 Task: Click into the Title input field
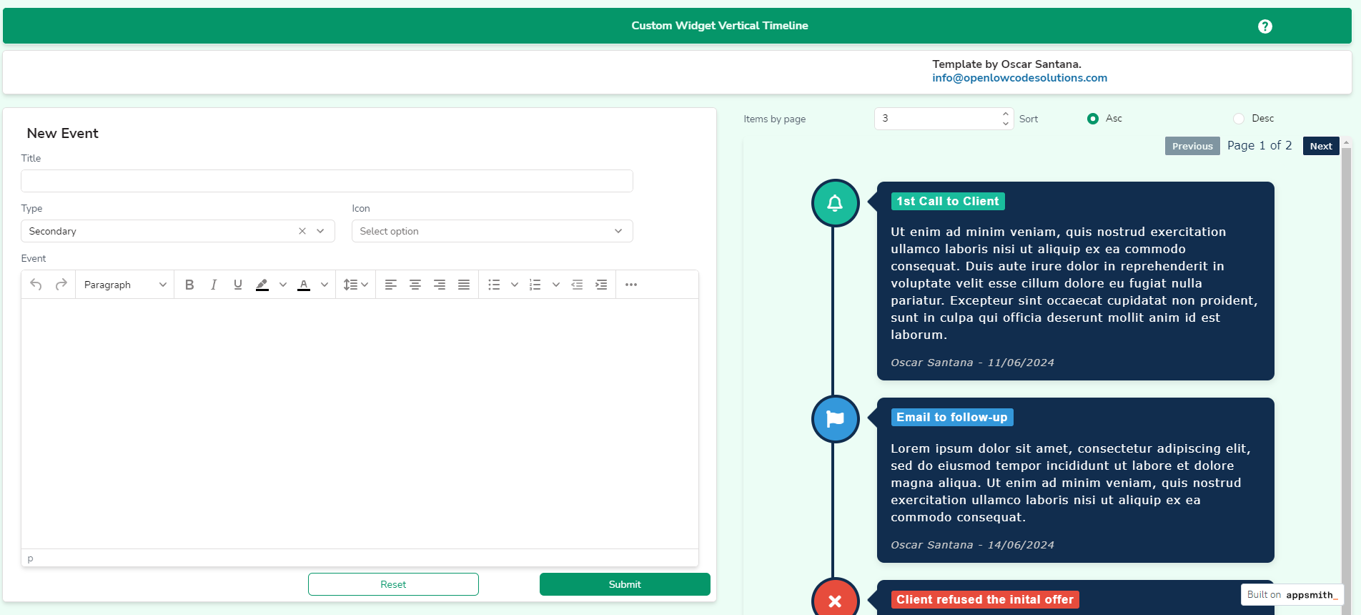(327, 181)
